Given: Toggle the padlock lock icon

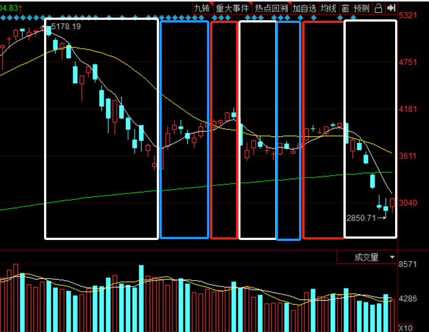Looking at the screenshot, I should click(378, 8).
